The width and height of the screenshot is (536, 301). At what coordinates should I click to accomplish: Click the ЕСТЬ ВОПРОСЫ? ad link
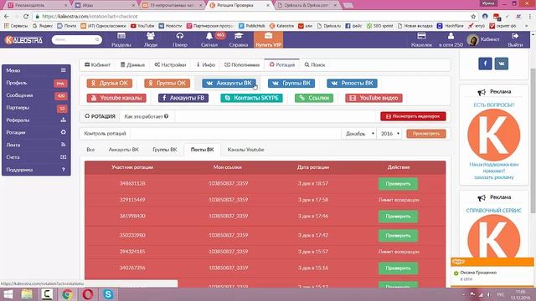coord(493,105)
